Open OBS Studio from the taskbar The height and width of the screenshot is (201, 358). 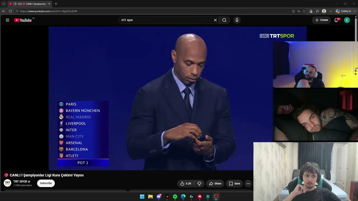click(x=216, y=197)
